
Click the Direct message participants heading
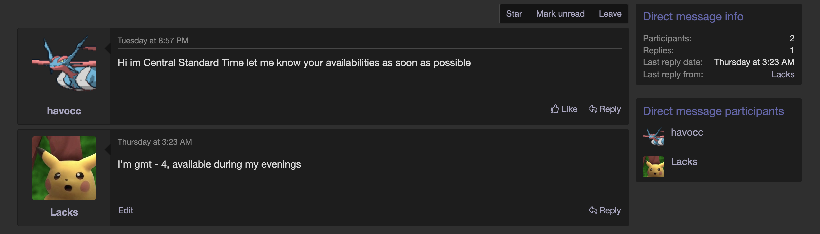(714, 111)
